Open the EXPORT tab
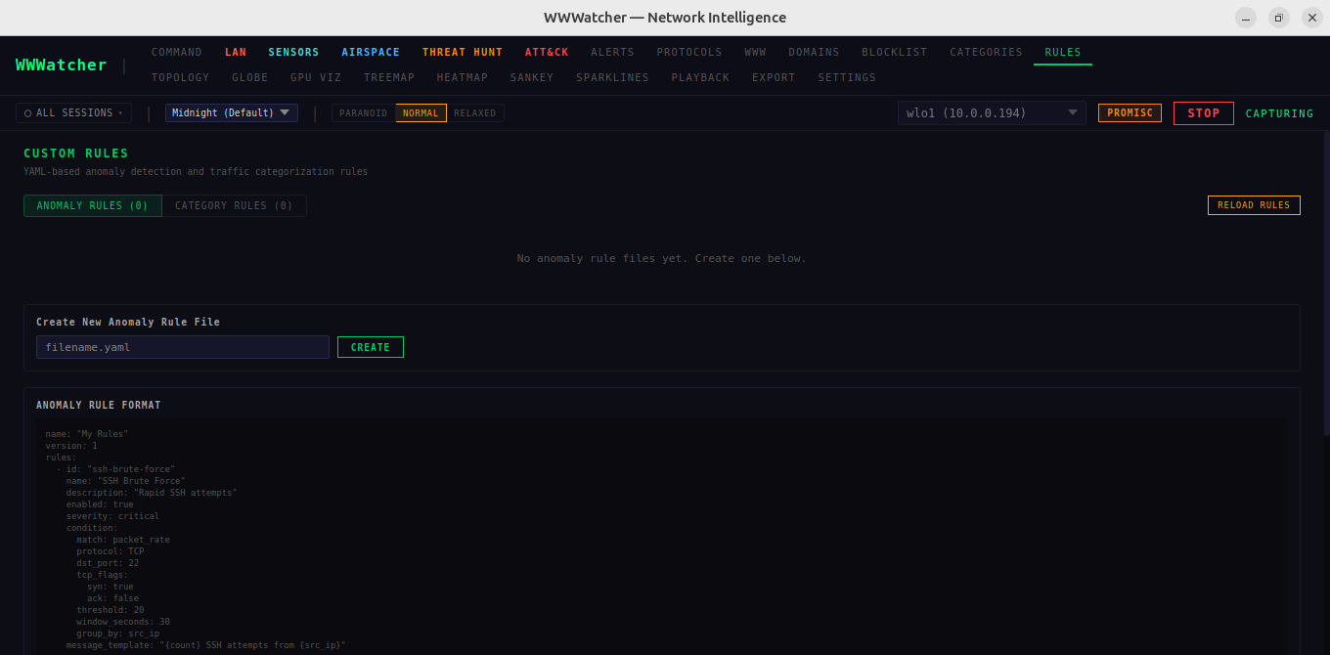The image size is (1330, 655). coord(774,77)
